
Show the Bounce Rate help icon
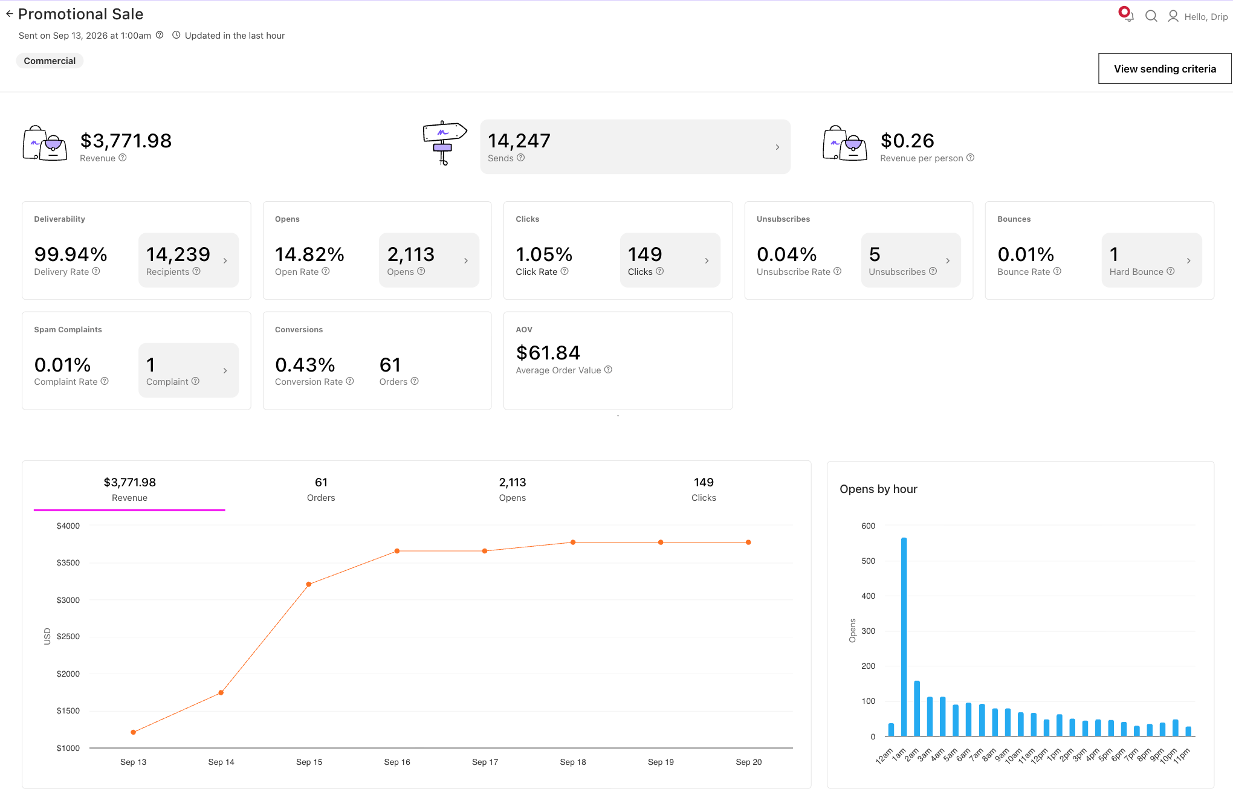tap(1057, 271)
